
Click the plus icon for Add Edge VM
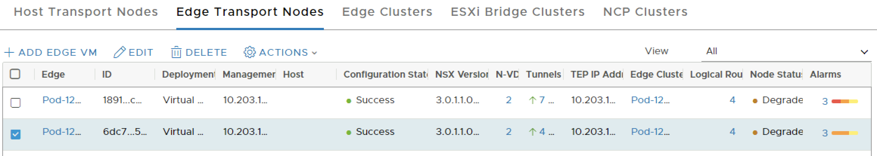point(9,52)
